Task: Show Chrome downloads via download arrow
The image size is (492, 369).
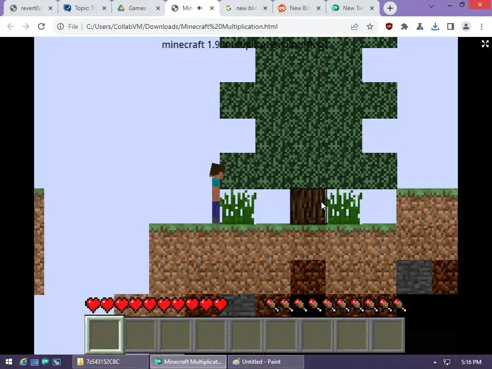Action: point(435,27)
